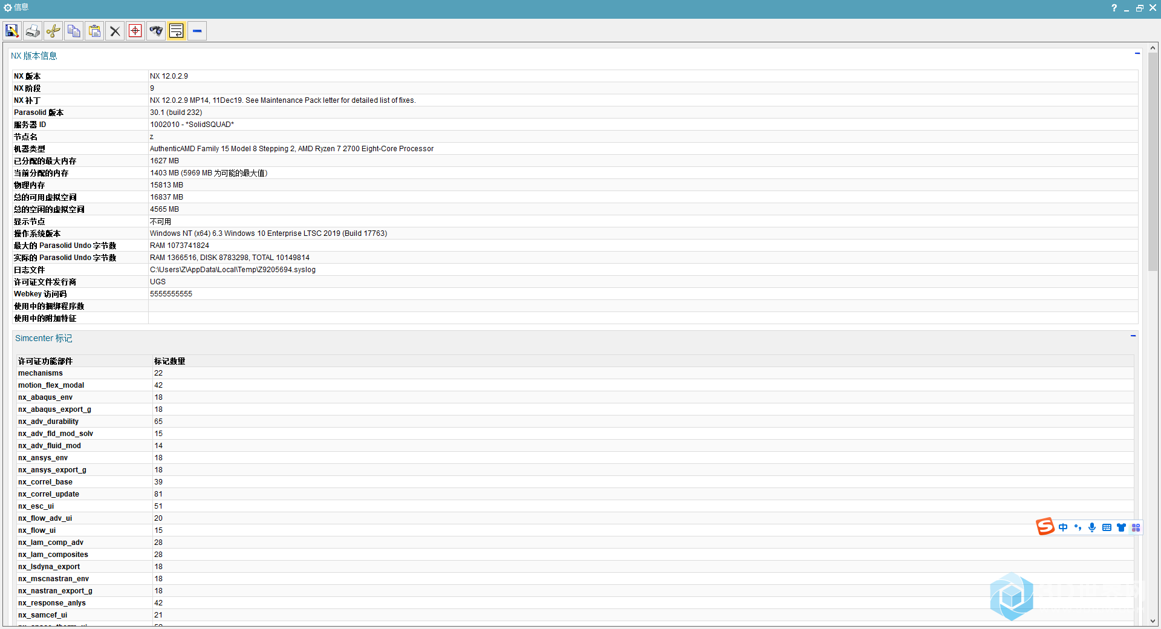Click the nx_adv_durability entry
The image size is (1161, 629).
tap(48, 422)
